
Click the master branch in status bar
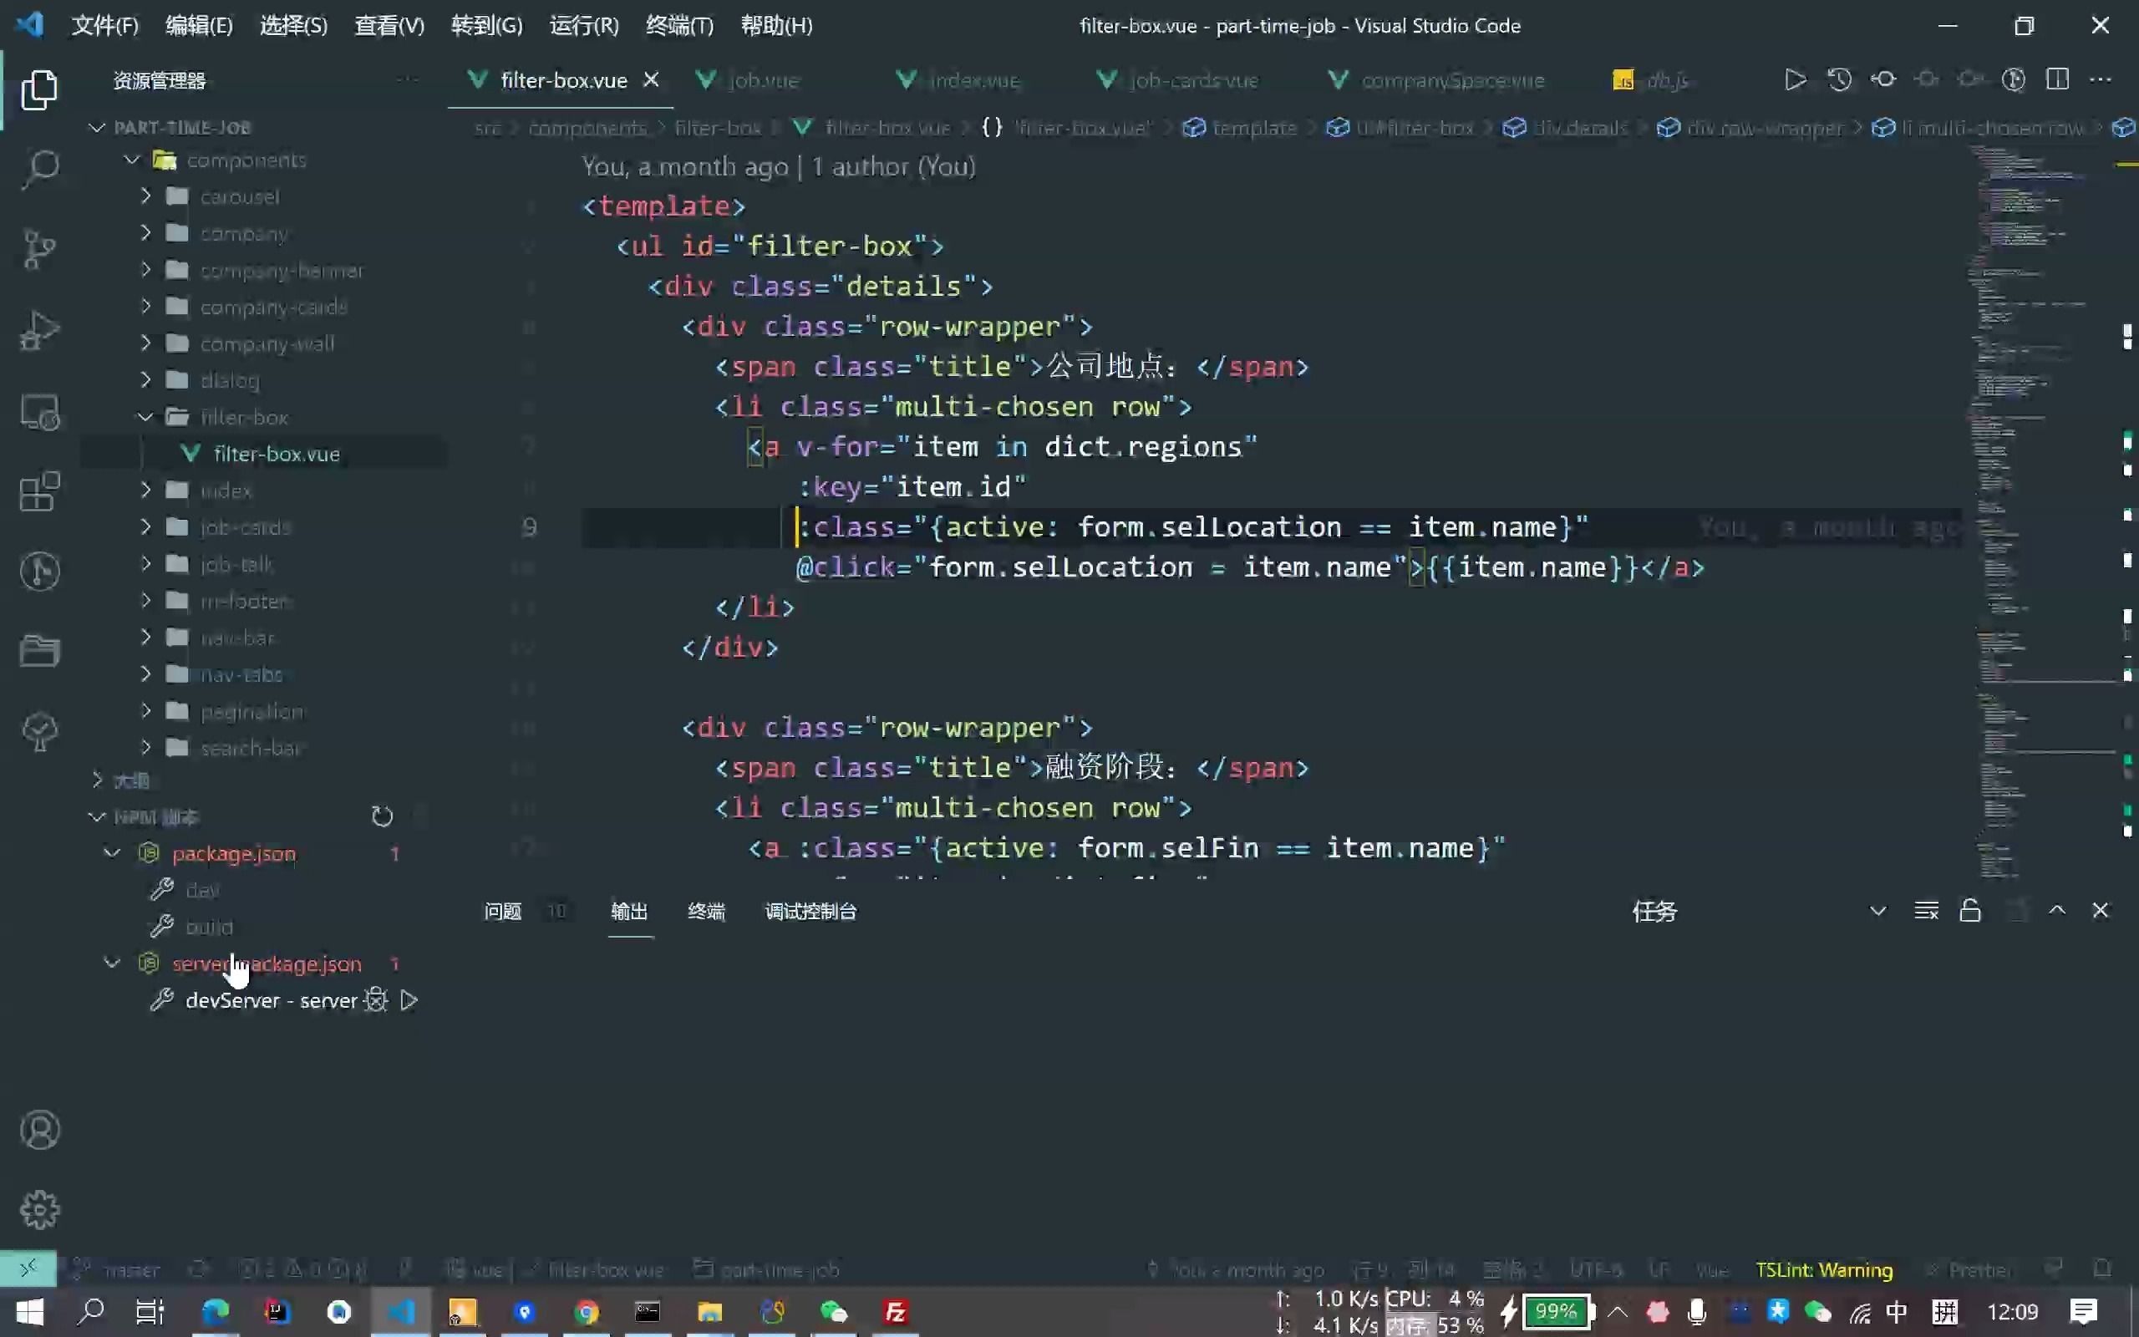click(131, 1270)
